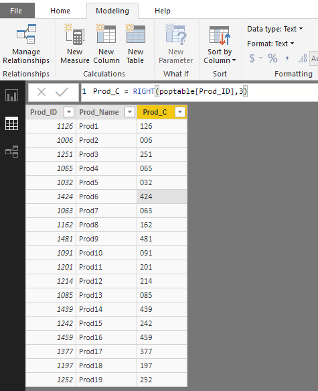
Task: Apply percentage format
Action: (272, 58)
